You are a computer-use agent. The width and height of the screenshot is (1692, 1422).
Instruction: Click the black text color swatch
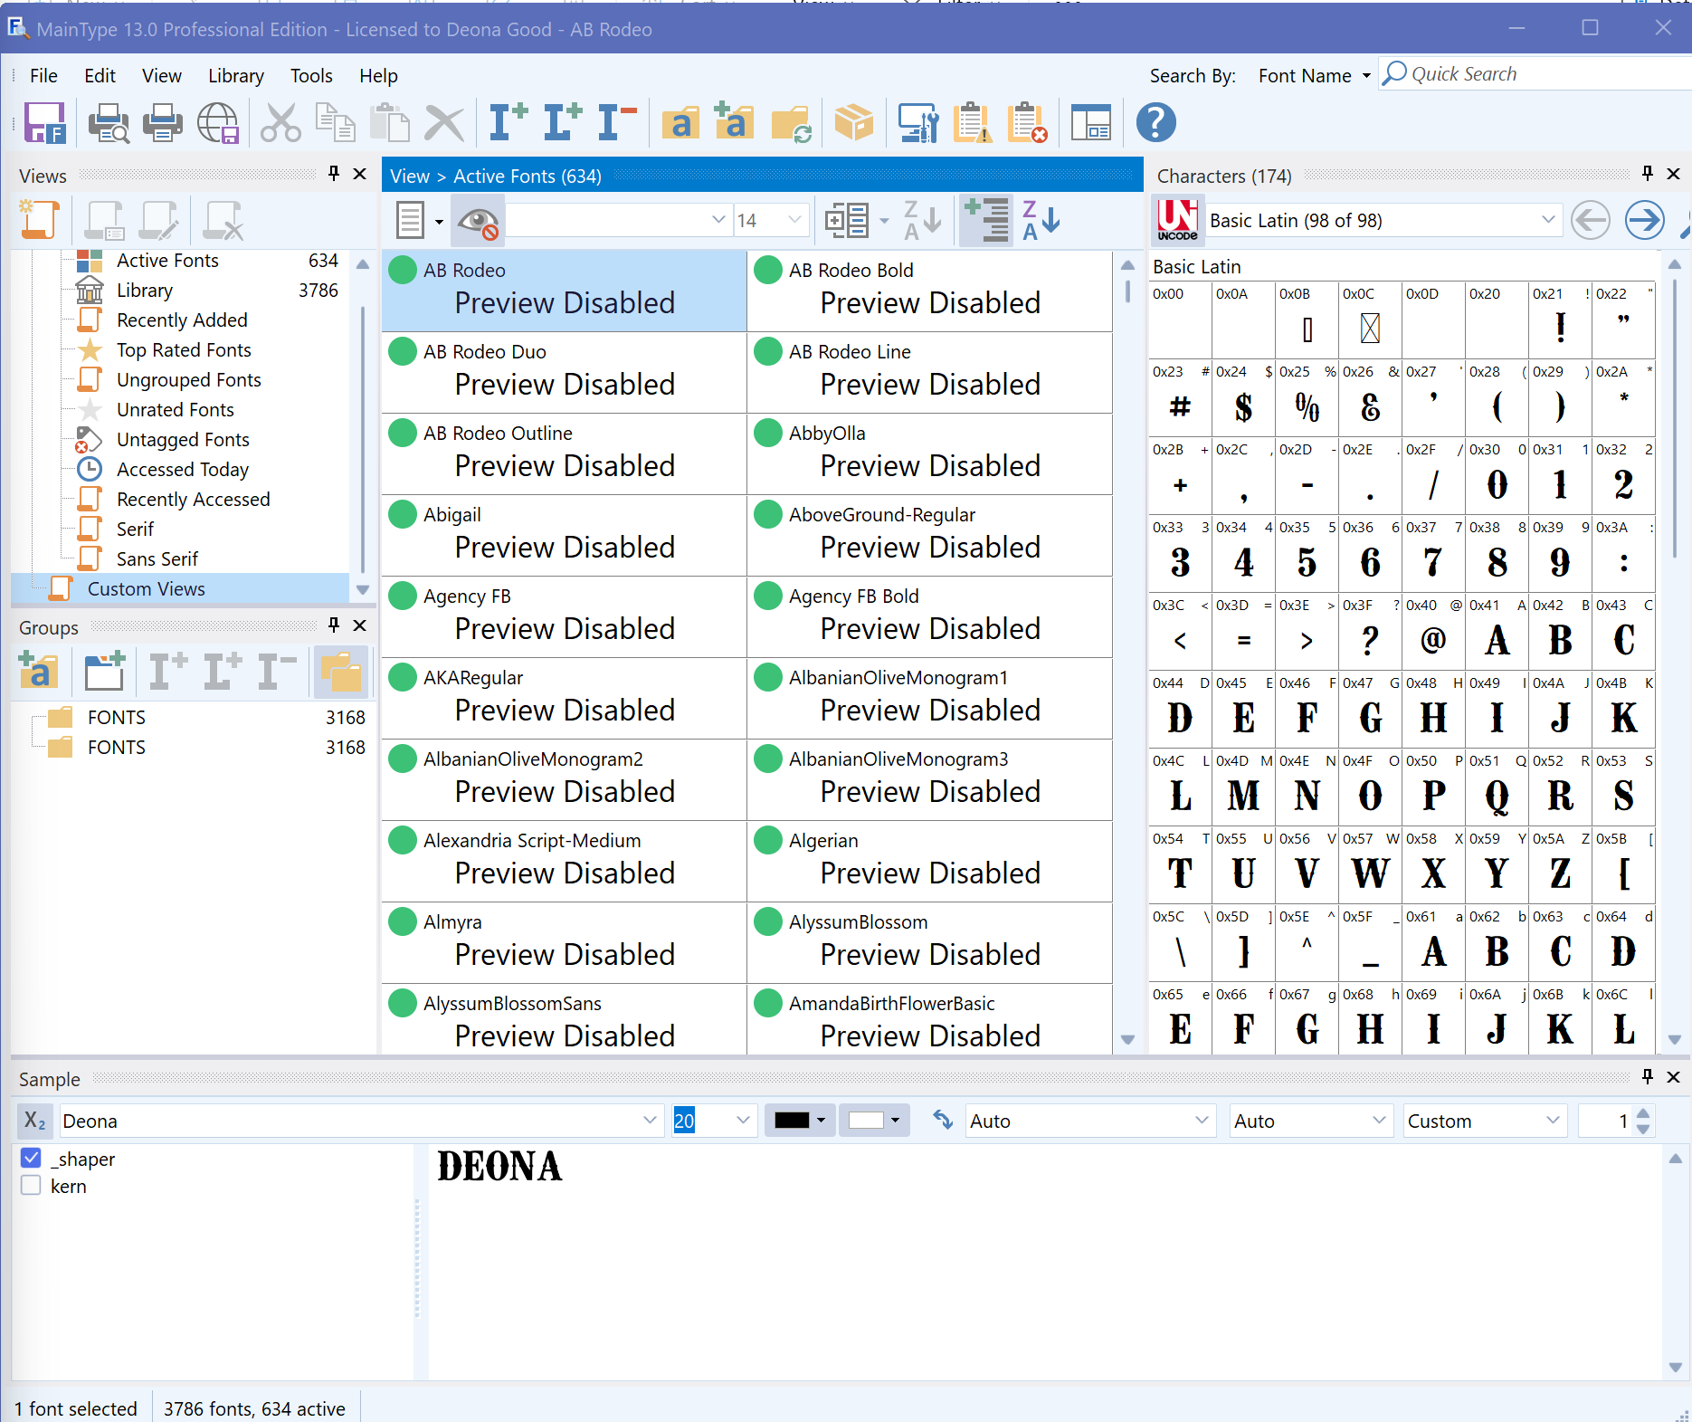(x=792, y=1121)
